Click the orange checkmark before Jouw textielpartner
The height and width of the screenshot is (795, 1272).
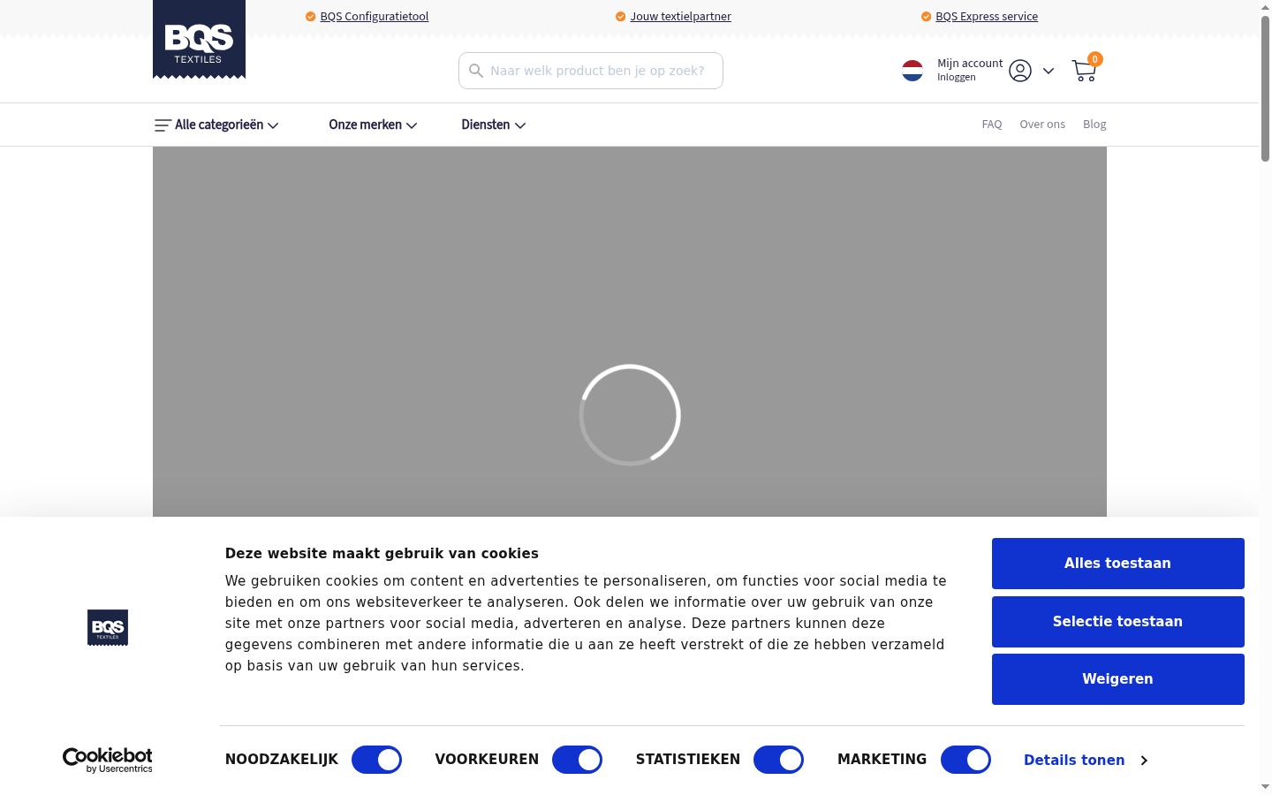pyautogui.click(x=620, y=17)
